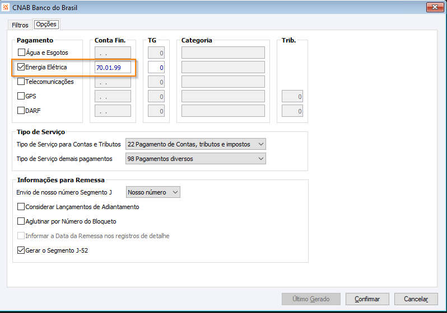Click Categoria field for Telecomunicações

coord(223,82)
